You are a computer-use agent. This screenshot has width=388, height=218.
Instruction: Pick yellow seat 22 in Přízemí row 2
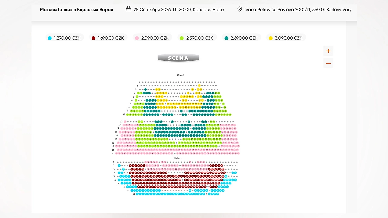[x=199, y=85]
